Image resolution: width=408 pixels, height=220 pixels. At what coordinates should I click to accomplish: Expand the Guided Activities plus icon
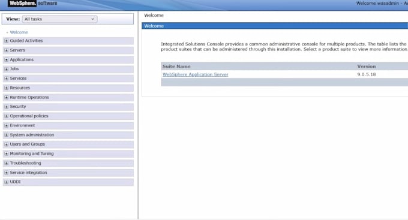6,41
